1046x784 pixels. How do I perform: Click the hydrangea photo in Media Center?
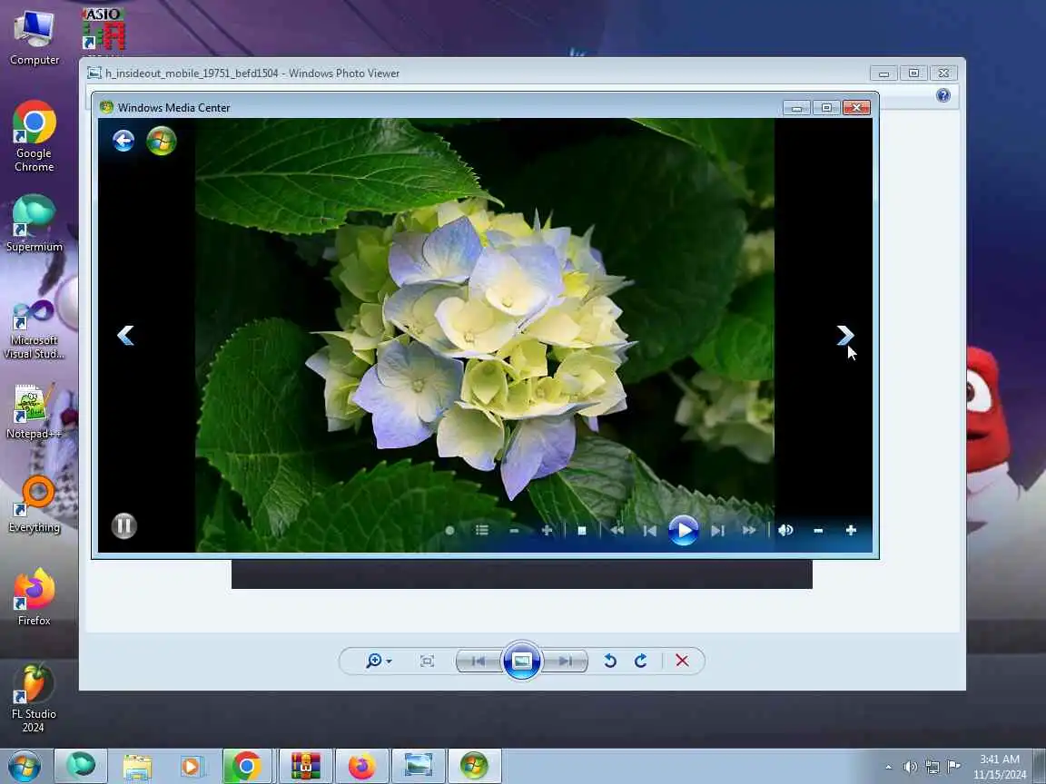click(x=484, y=336)
